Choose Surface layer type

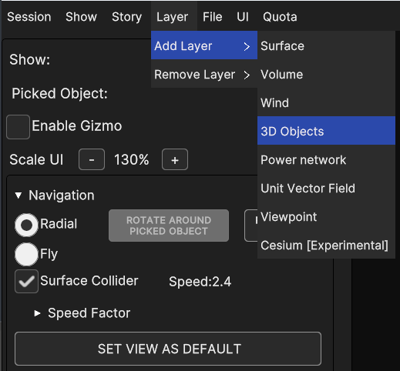(x=326, y=46)
